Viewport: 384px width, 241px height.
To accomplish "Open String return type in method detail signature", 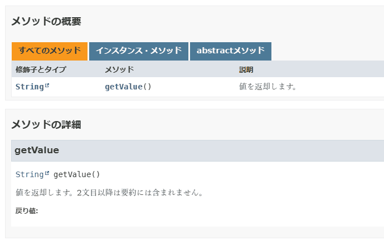I will (x=30, y=174).
